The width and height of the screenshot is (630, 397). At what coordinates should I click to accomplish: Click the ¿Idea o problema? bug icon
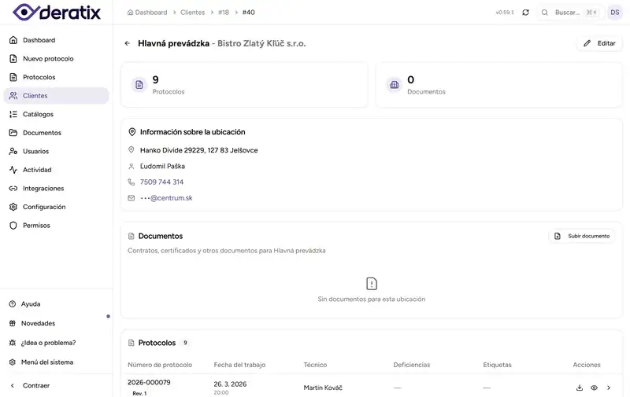coord(13,343)
